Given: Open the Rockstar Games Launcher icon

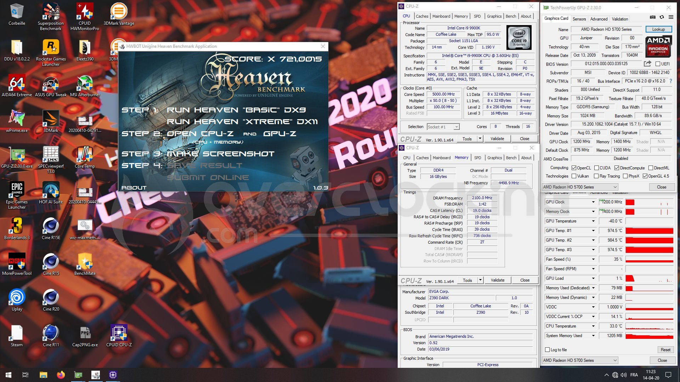Looking at the screenshot, I should click(51, 52).
